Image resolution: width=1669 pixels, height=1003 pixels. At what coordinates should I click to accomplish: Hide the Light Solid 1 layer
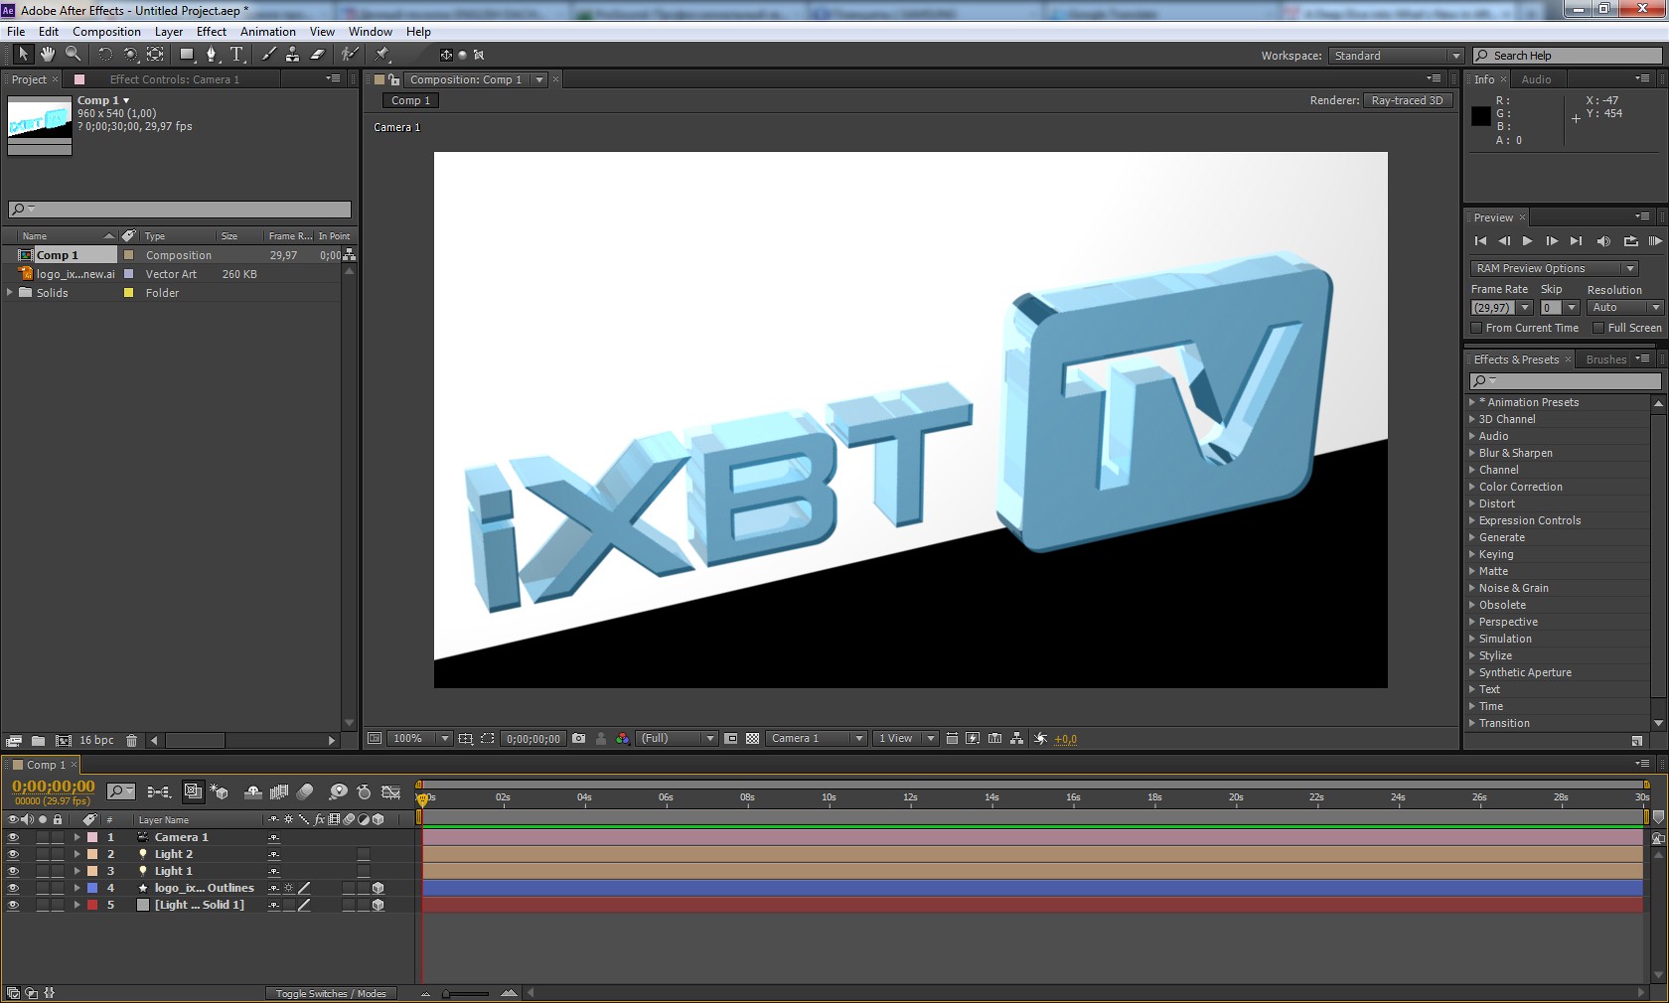(13, 905)
